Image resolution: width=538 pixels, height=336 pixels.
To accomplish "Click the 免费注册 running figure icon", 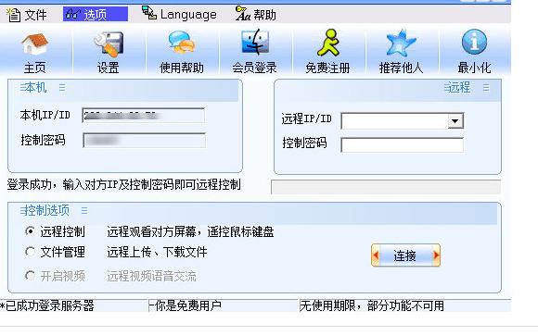I will click(x=328, y=44).
